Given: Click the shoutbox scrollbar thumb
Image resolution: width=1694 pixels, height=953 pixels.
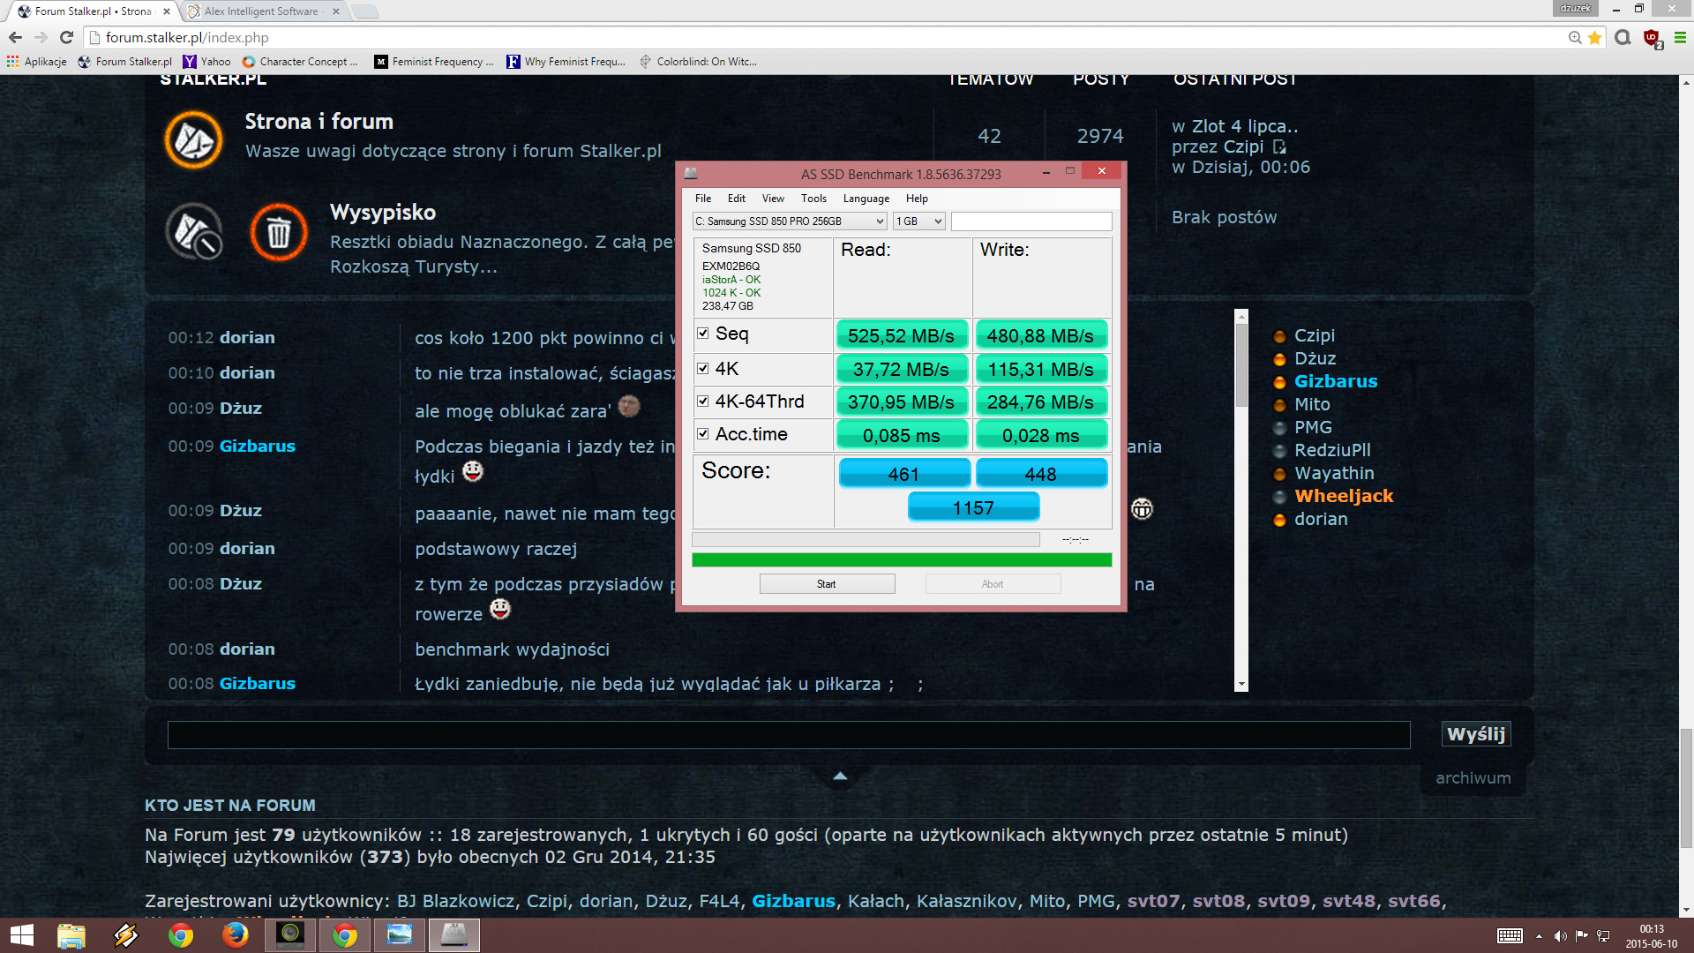Looking at the screenshot, I should pyautogui.click(x=1241, y=365).
